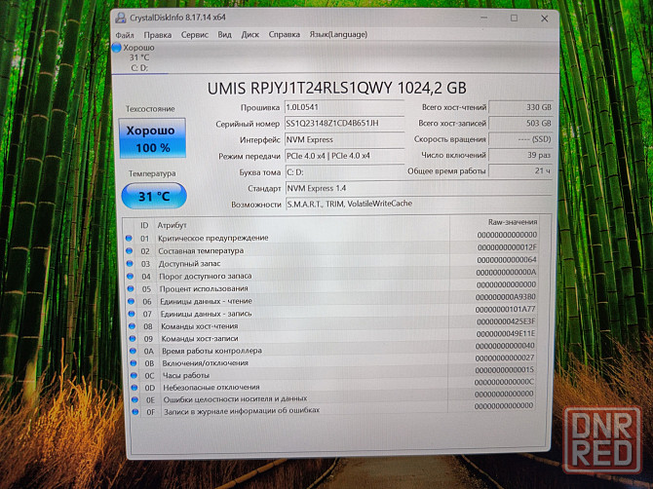This screenshot has width=653, height=489.
Task: Click the serial number field SS1Q23148Z1CD4B651JH
Action: tap(344, 123)
